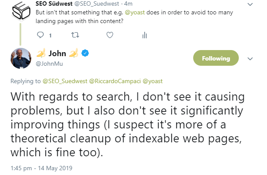The image size is (267, 175).
Task: Expand the chevron menu beside Following
Action: (250, 58)
